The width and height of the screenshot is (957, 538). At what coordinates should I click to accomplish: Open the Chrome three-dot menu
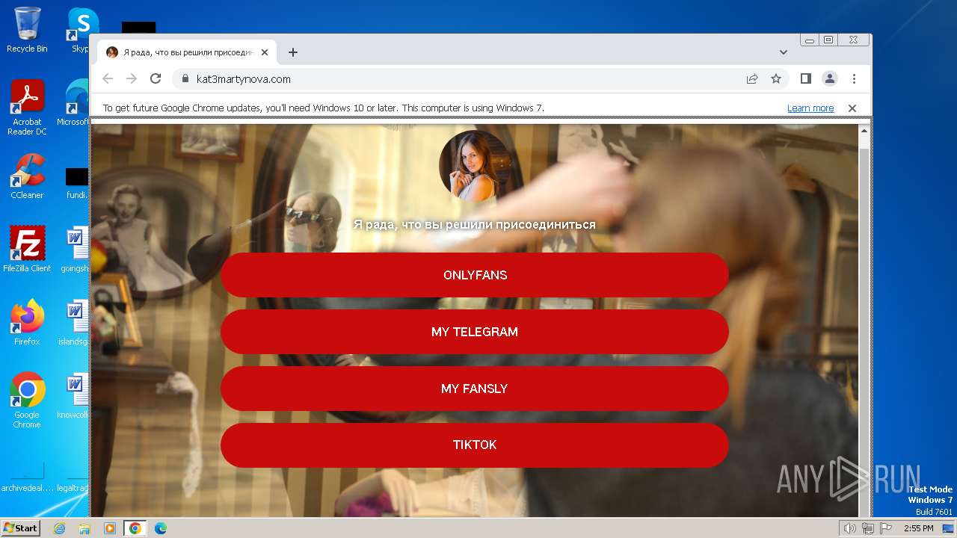854,78
